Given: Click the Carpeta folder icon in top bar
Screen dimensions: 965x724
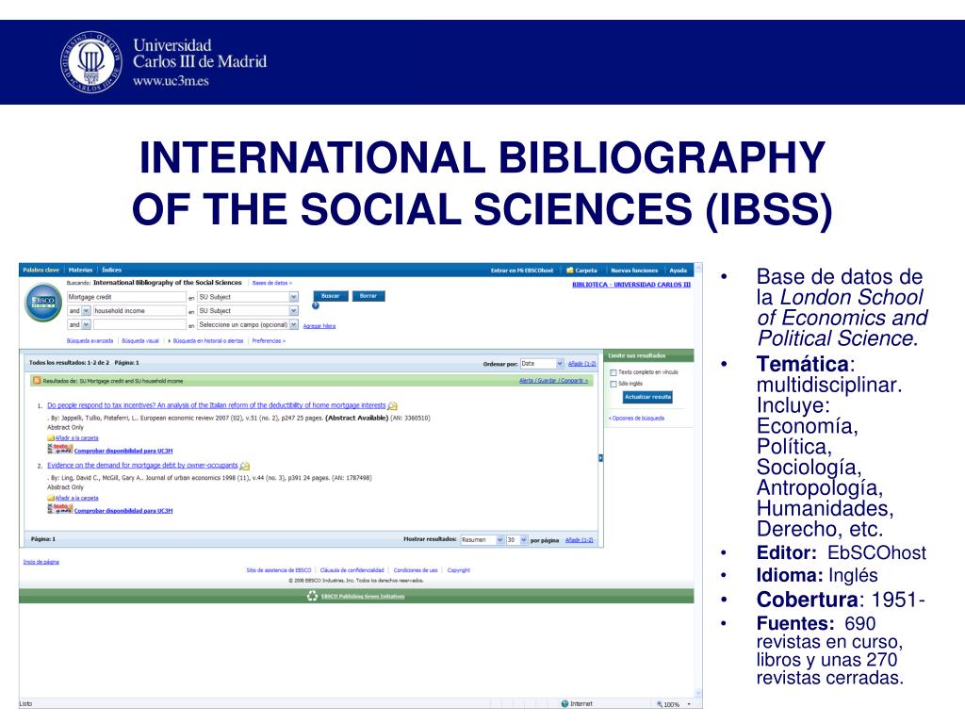Looking at the screenshot, I should click(570, 271).
